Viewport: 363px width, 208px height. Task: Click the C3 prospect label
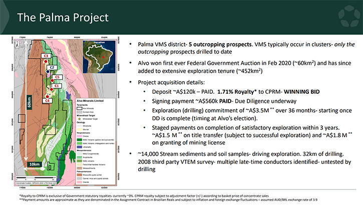point(46,56)
